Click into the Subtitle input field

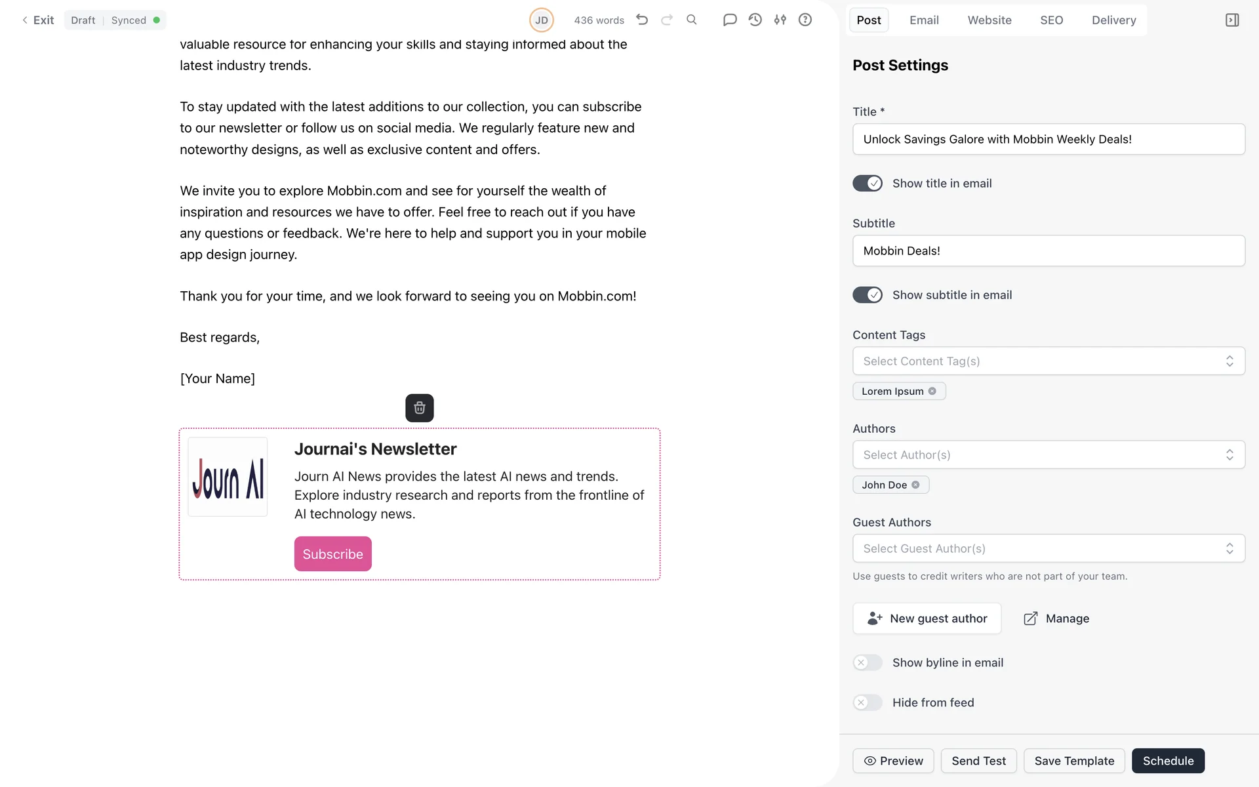click(1048, 251)
